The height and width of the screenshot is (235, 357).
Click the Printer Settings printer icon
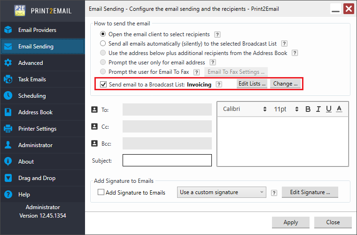(8, 129)
